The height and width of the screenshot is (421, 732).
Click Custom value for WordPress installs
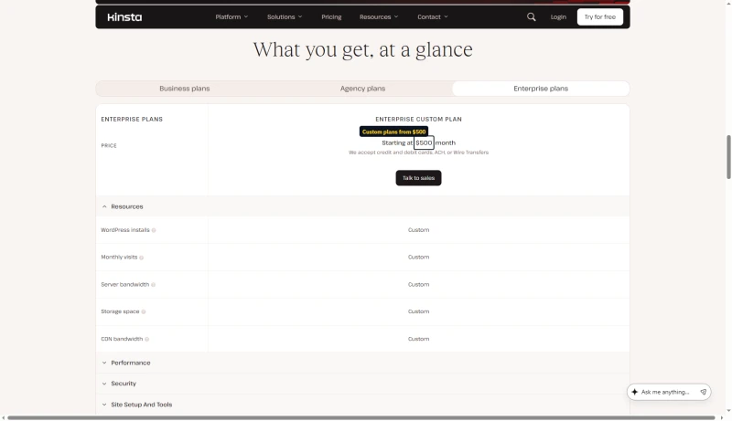tap(418, 230)
